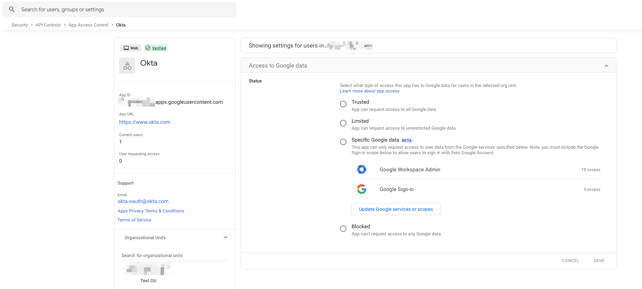This screenshot has width=642, height=289.
Task: Click the Okta app placeholder icon
Action: (127, 66)
